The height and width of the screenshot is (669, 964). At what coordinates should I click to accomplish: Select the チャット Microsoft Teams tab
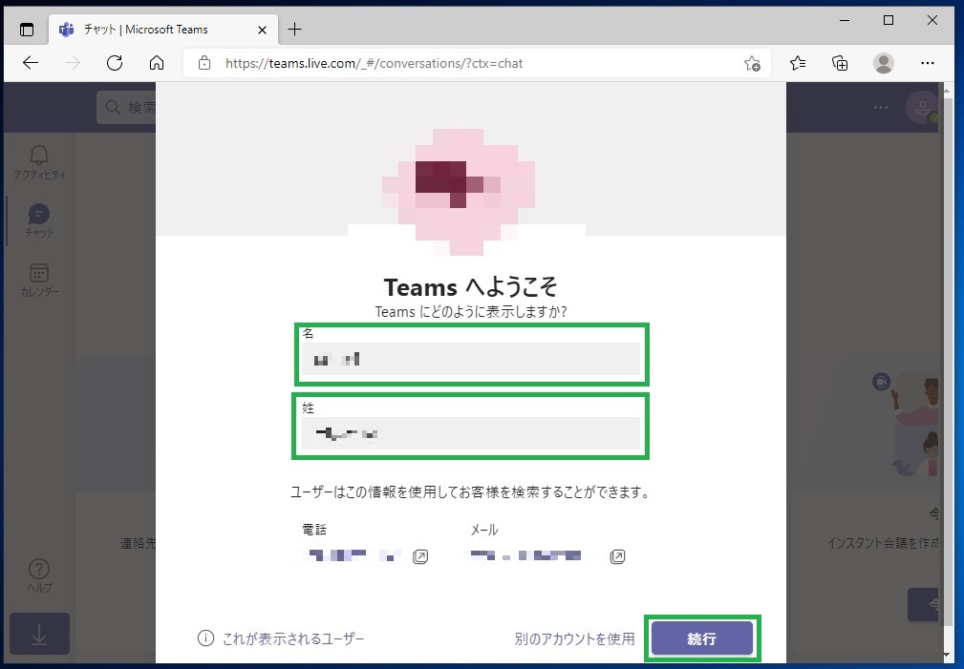pyautogui.click(x=163, y=30)
